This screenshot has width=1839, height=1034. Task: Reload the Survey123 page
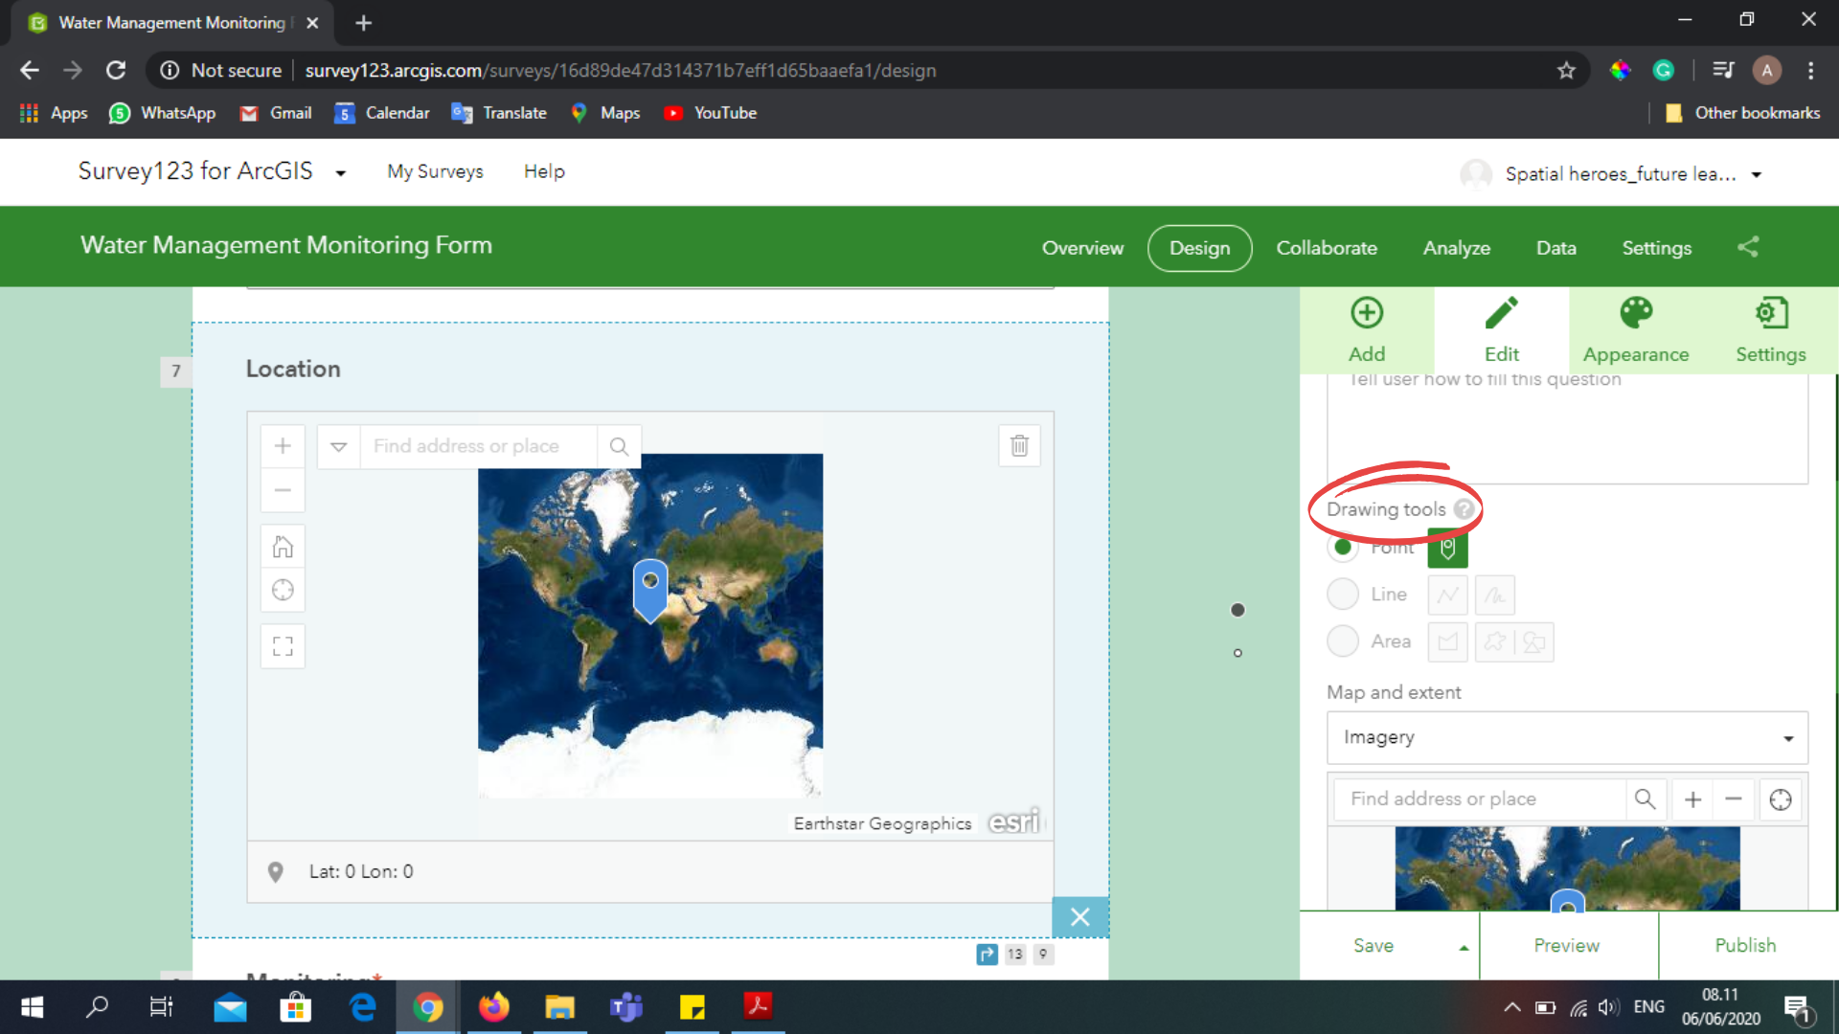[x=116, y=70]
